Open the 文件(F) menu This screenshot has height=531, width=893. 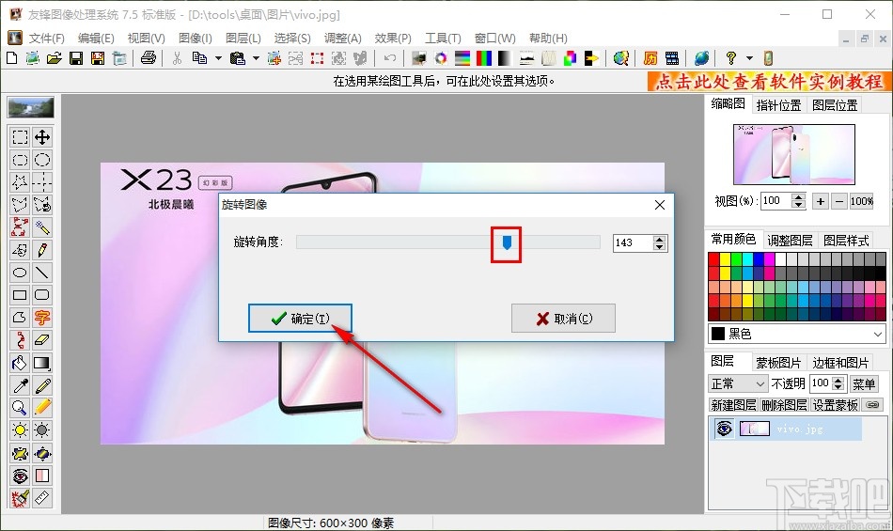(47, 39)
